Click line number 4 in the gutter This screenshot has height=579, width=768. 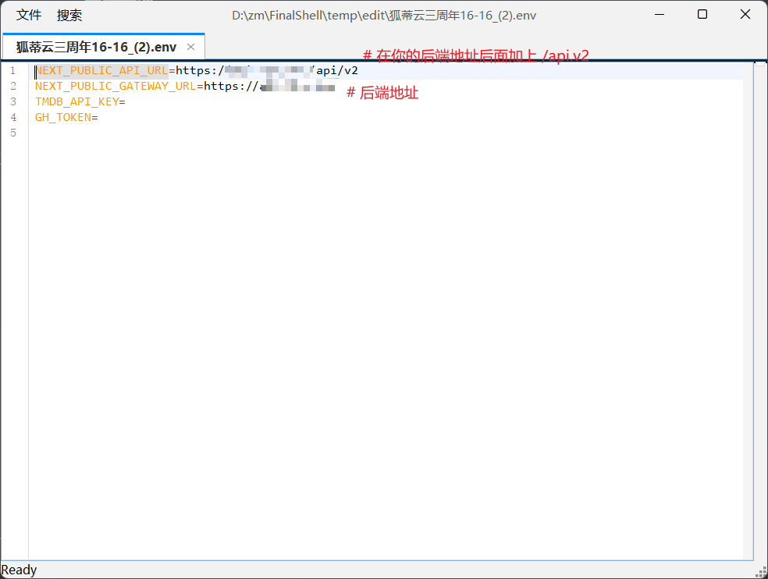coord(12,118)
